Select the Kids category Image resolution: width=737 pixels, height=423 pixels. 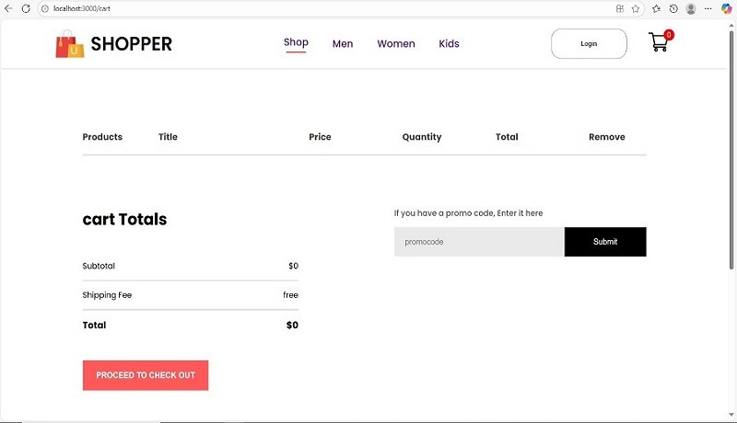(449, 43)
